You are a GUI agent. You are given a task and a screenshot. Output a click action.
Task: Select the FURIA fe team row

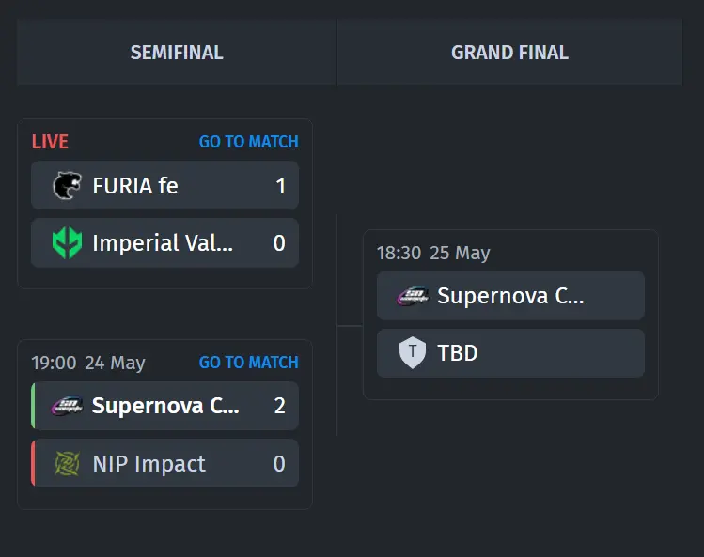pyautogui.click(x=164, y=185)
